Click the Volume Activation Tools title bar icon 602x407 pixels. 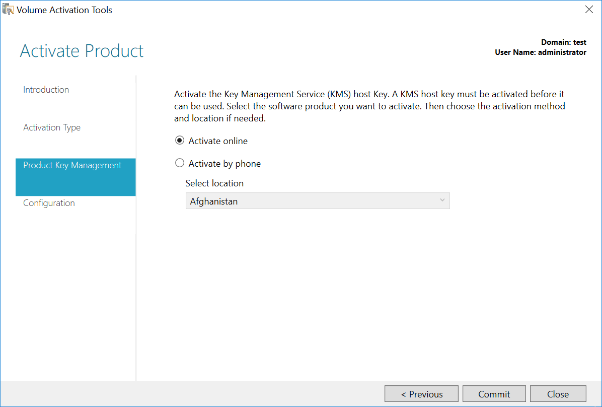click(8, 10)
